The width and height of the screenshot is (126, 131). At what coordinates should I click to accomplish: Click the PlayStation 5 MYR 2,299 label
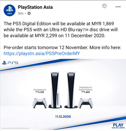pos(40,91)
